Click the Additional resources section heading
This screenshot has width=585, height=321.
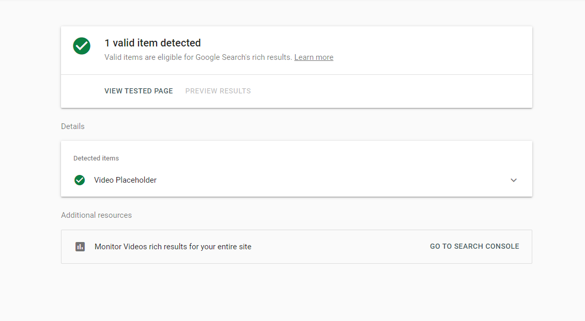pyautogui.click(x=97, y=215)
